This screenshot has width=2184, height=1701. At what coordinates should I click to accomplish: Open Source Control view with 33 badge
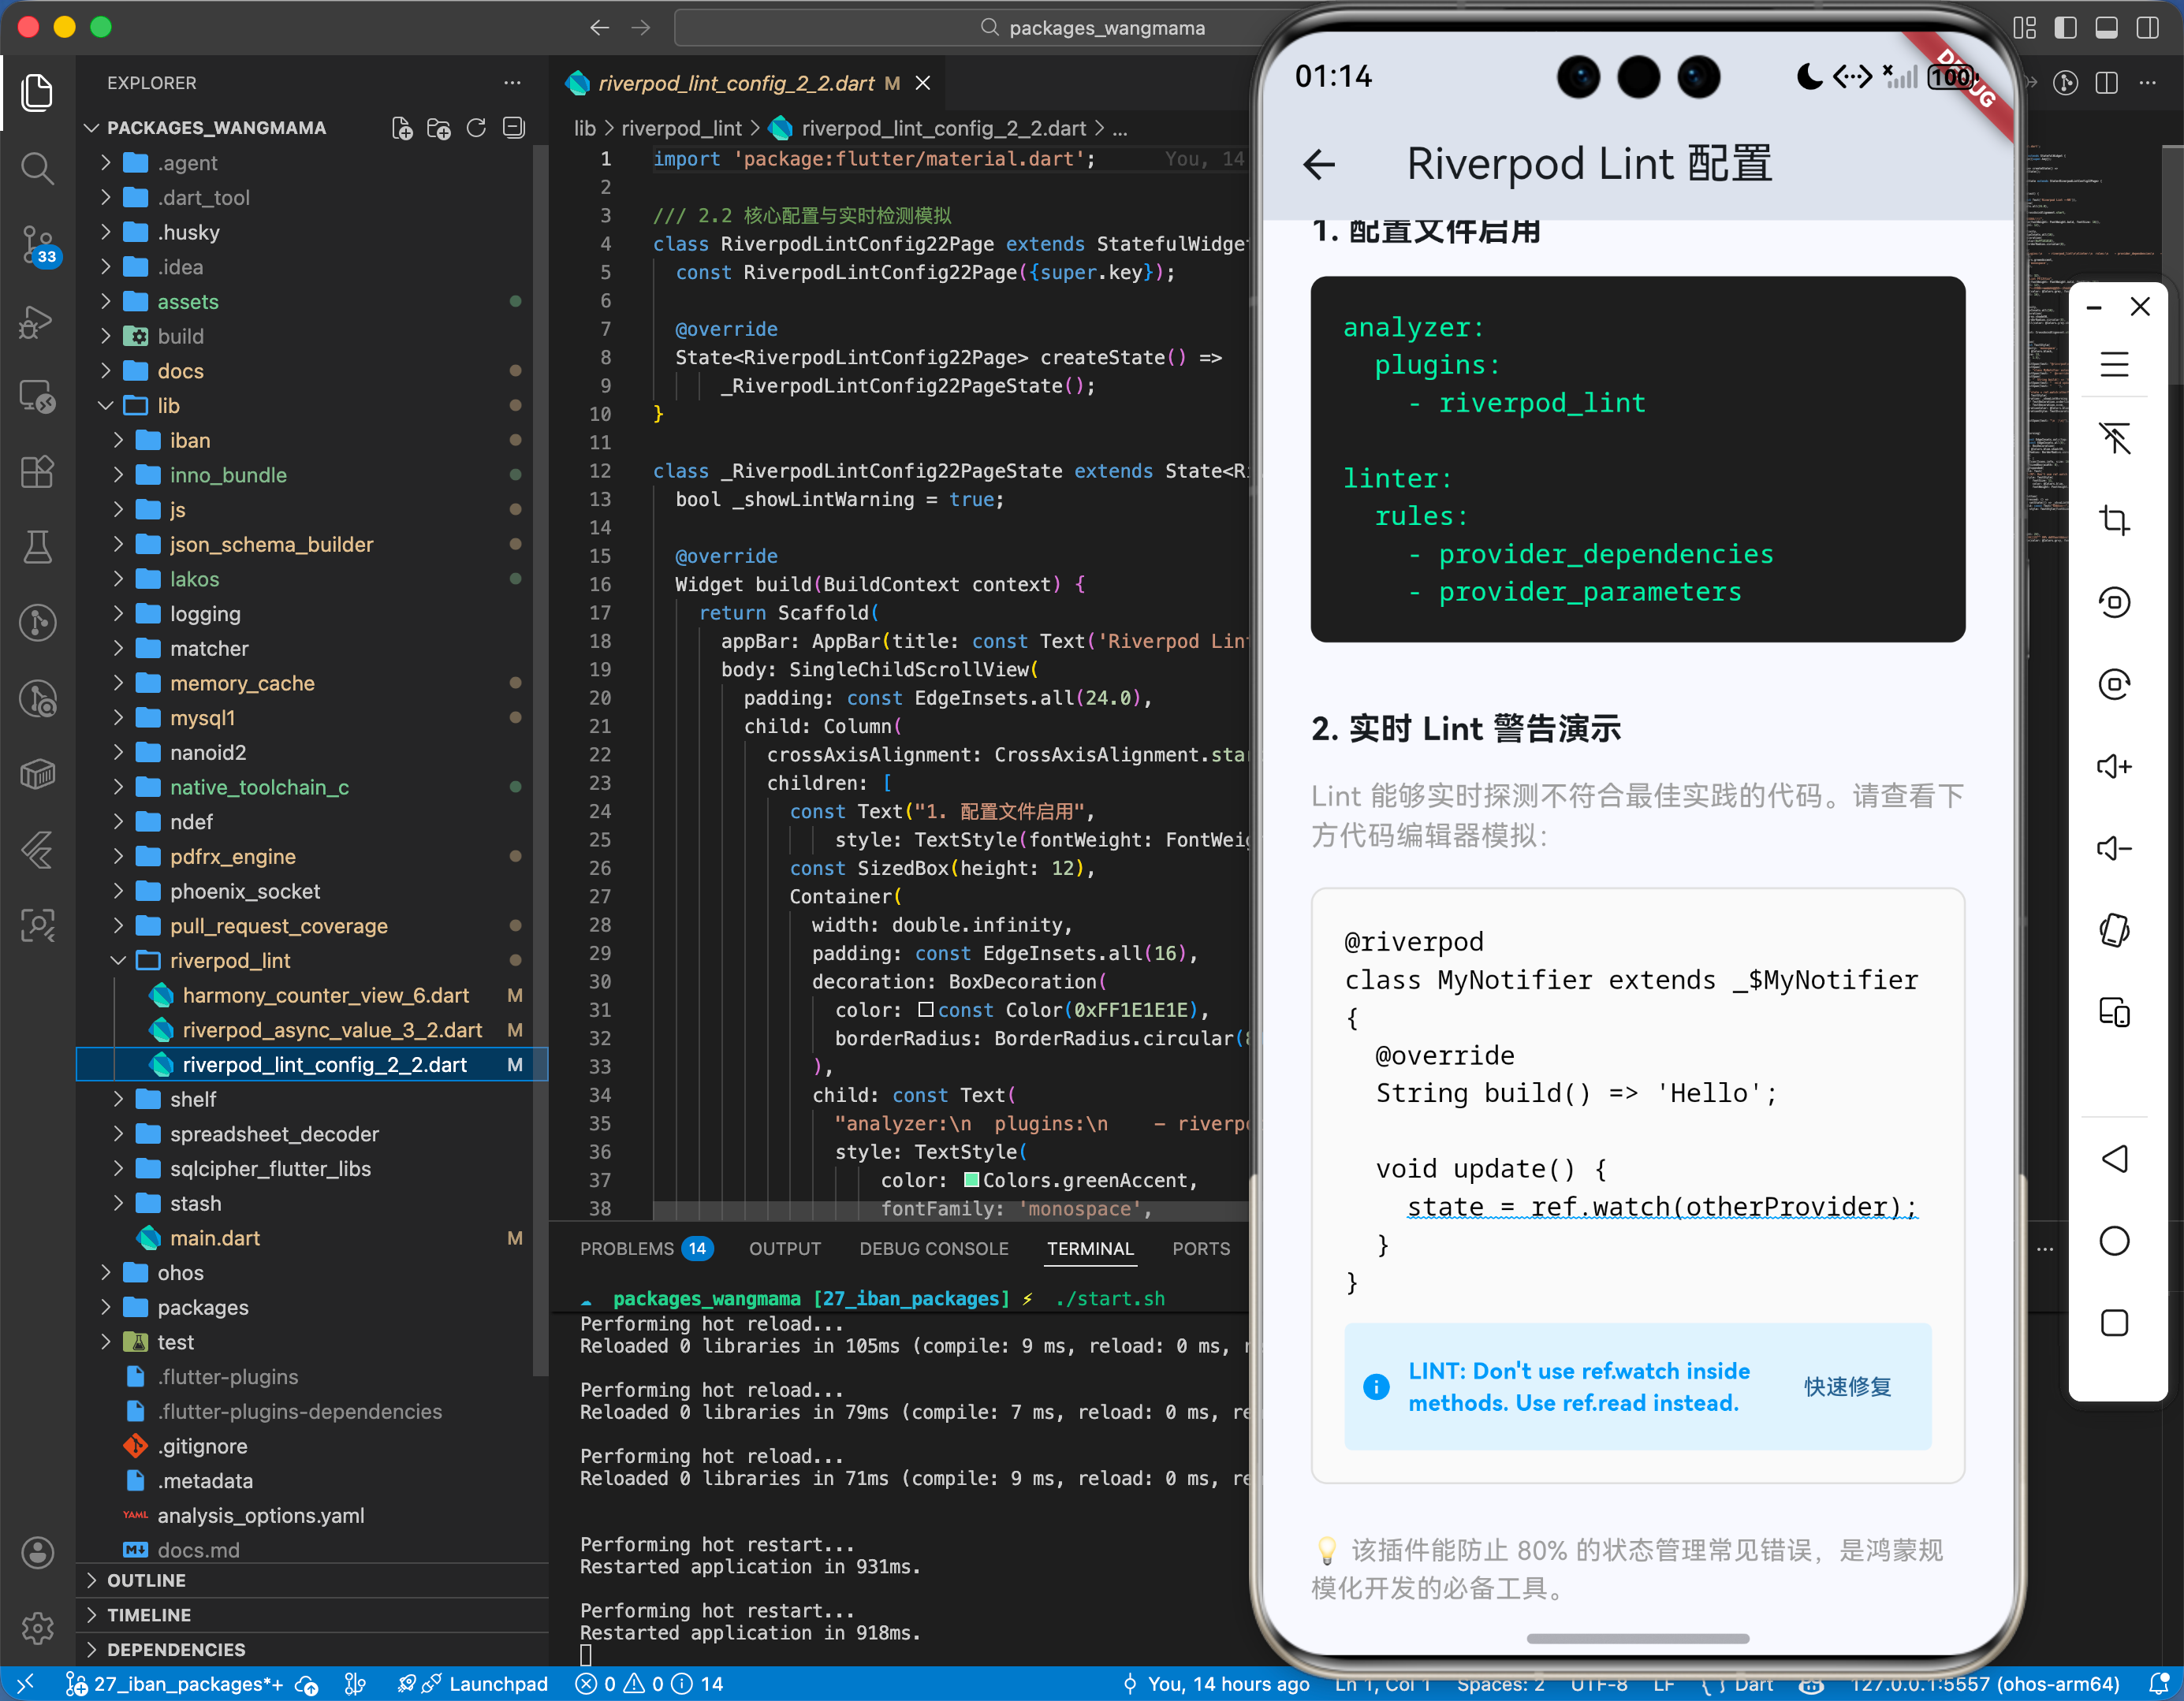(x=37, y=244)
